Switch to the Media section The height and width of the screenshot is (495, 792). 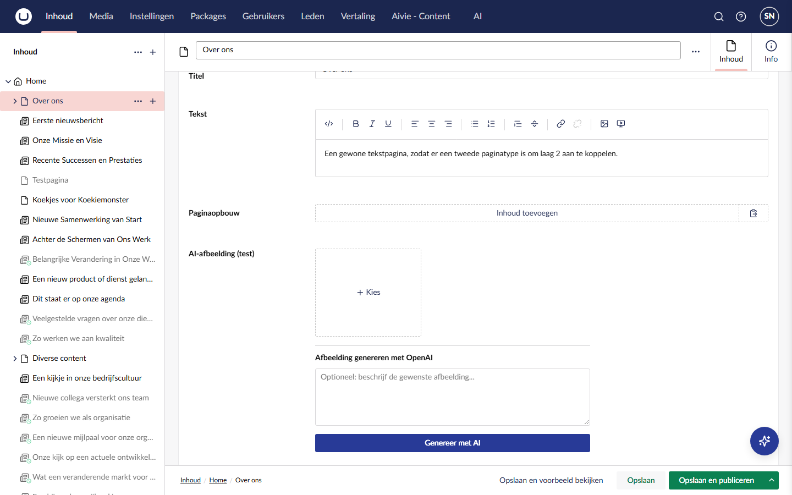point(101,16)
